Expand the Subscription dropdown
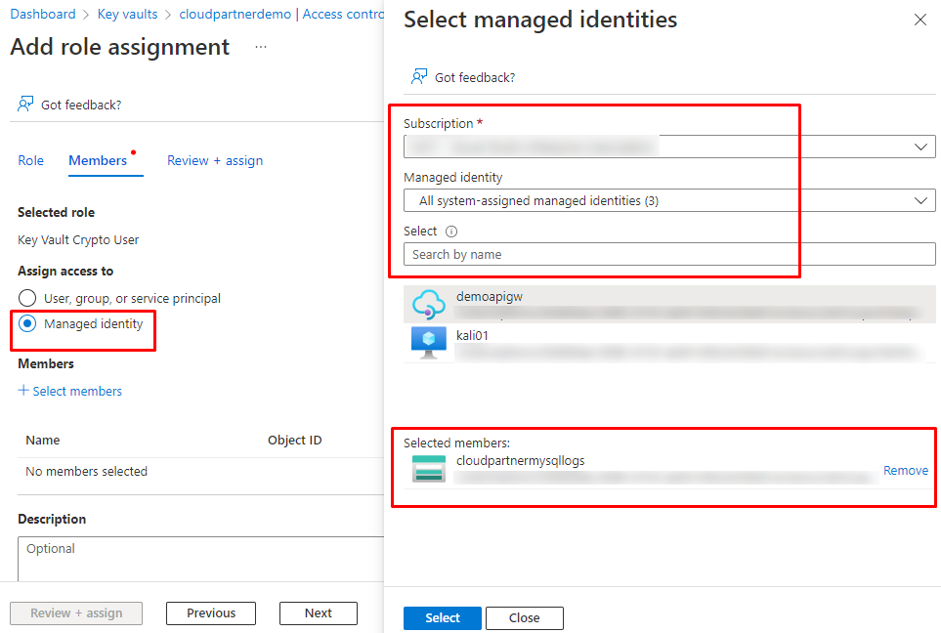941x633 pixels. [669, 147]
